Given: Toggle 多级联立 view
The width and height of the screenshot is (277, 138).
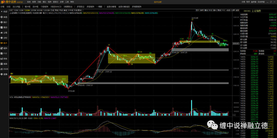Looking at the screenshot, I should click(81, 7).
